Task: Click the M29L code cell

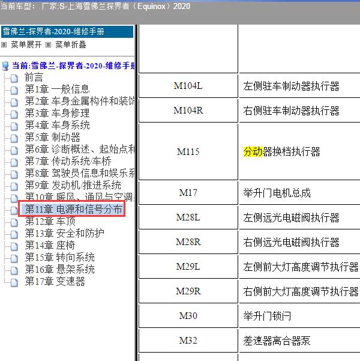Action: click(x=188, y=266)
